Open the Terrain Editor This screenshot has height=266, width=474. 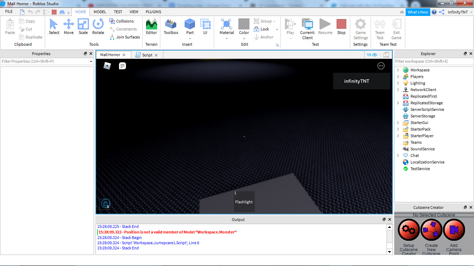tap(151, 27)
